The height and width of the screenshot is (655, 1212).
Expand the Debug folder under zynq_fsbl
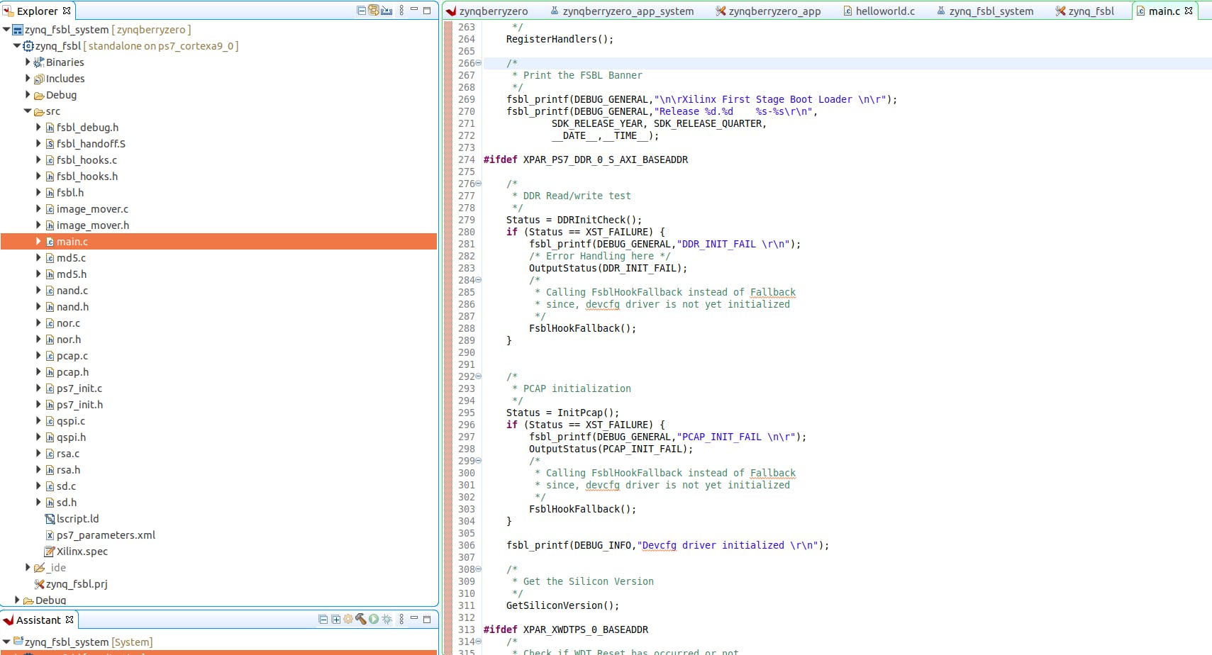pyautogui.click(x=28, y=95)
